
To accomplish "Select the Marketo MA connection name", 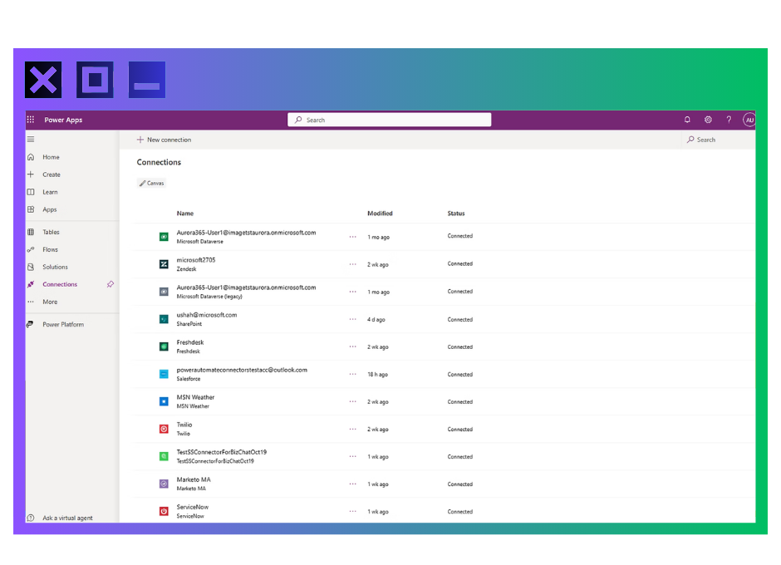I will click(194, 479).
